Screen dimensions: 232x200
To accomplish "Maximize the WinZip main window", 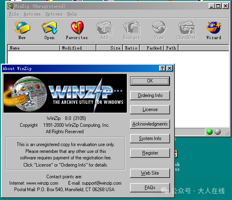I will pyautogui.click(x=218, y=6).
